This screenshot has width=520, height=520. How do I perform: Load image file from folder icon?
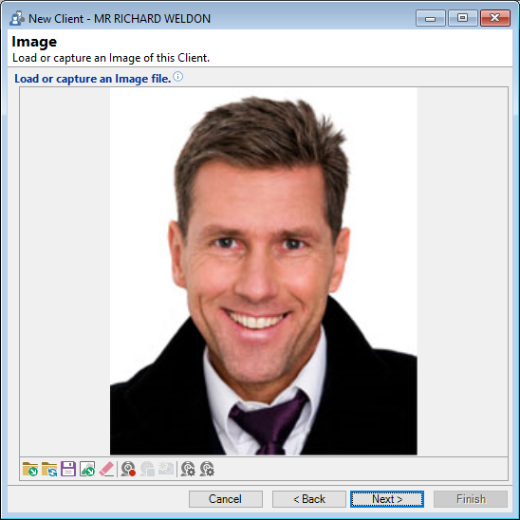(x=30, y=470)
